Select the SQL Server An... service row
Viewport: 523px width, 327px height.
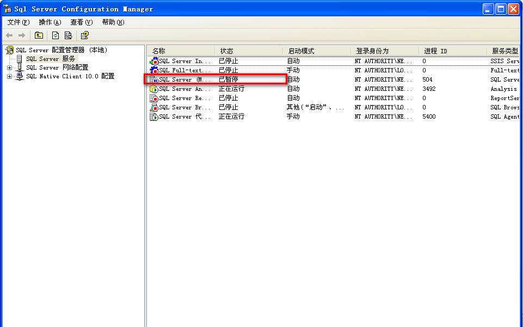(x=334, y=89)
